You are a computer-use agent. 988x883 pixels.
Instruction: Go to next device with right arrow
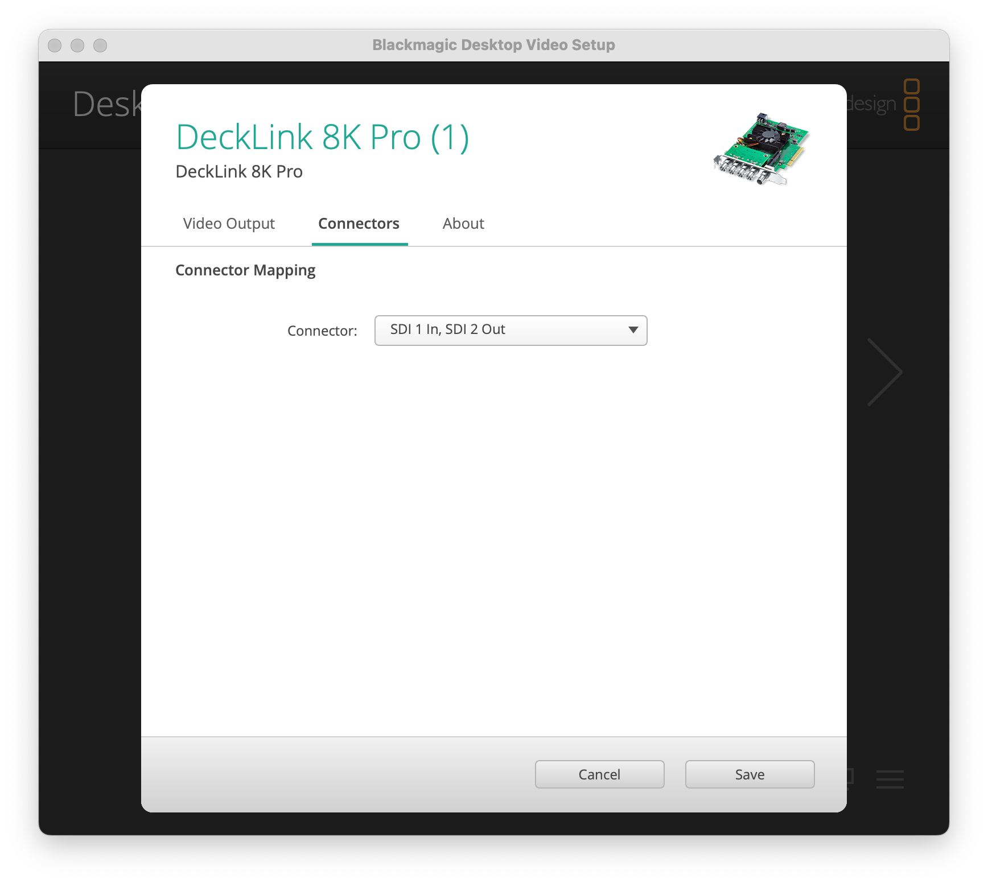[x=884, y=372]
